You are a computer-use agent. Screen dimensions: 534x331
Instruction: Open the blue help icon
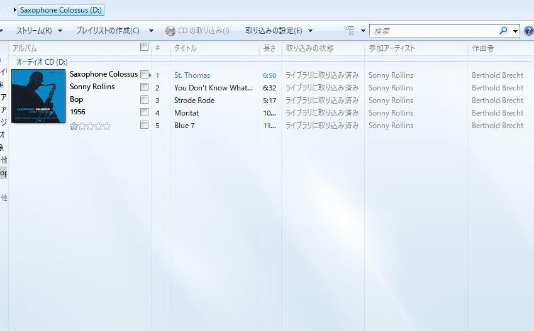tap(529, 31)
